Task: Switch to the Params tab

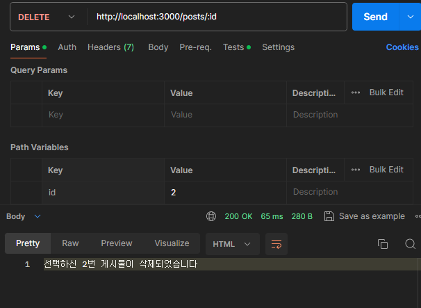Action: (x=28, y=47)
